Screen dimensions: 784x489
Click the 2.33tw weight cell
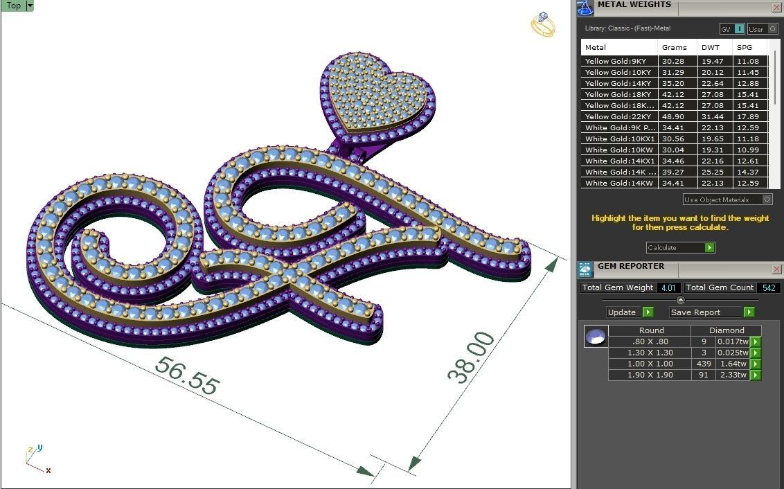(x=733, y=375)
